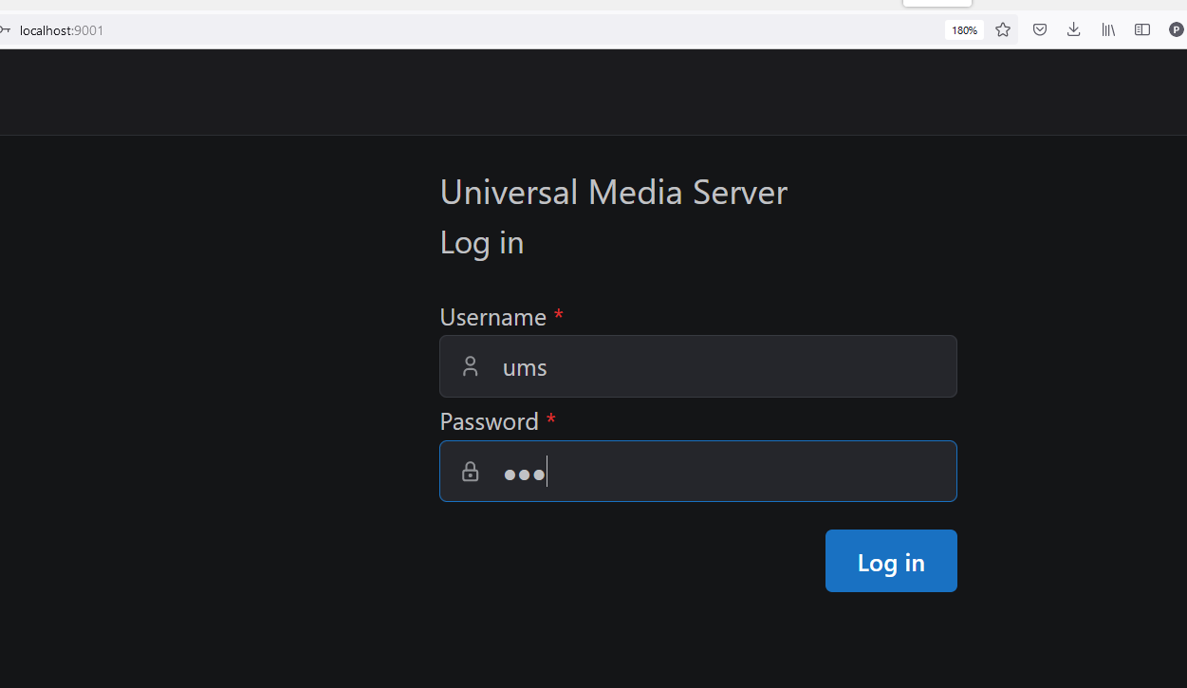1187x688 pixels.
Task: Bookmark this page with the star icon
Action: (x=1003, y=29)
